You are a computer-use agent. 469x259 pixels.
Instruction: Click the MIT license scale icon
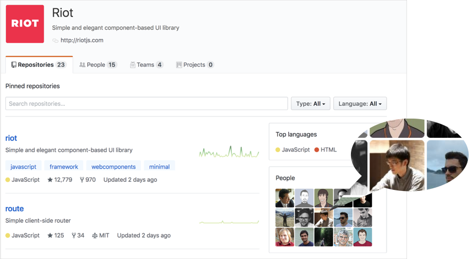[x=95, y=236]
